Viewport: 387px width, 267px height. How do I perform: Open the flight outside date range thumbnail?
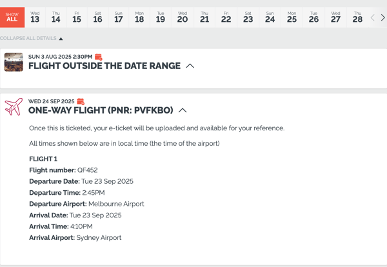pyautogui.click(x=14, y=62)
